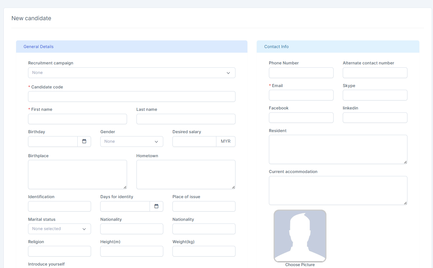The height and width of the screenshot is (268, 433).
Task: Expand the Recruitment campaign dropdown
Action: click(132, 73)
